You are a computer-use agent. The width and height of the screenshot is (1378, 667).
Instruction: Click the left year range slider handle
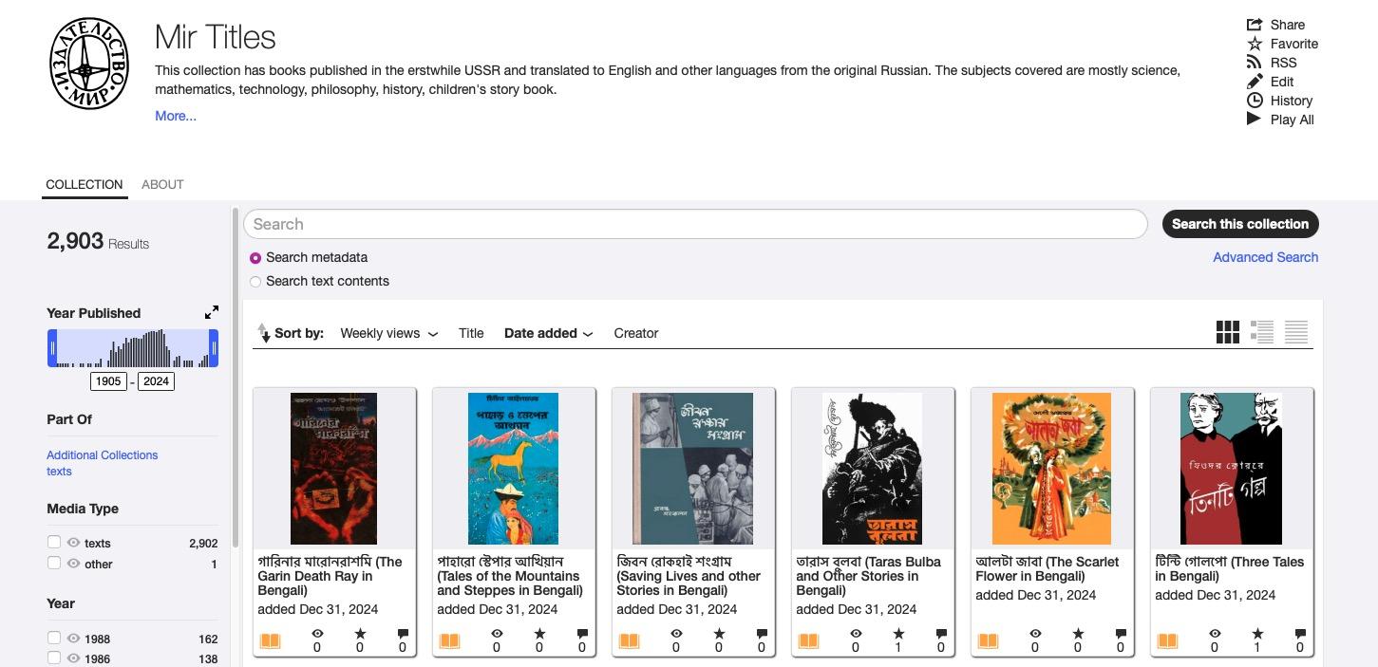52,348
